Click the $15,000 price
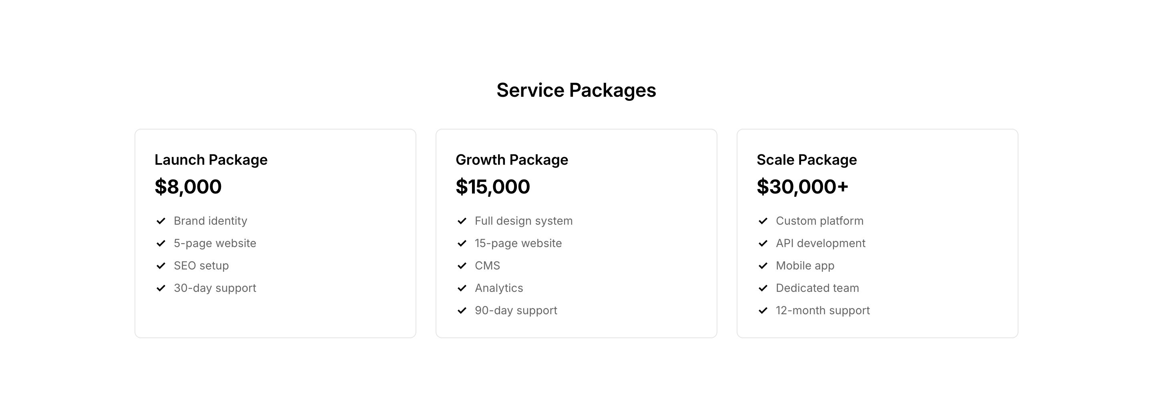Image resolution: width=1153 pixels, height=415 pixels. click(493, 187)
